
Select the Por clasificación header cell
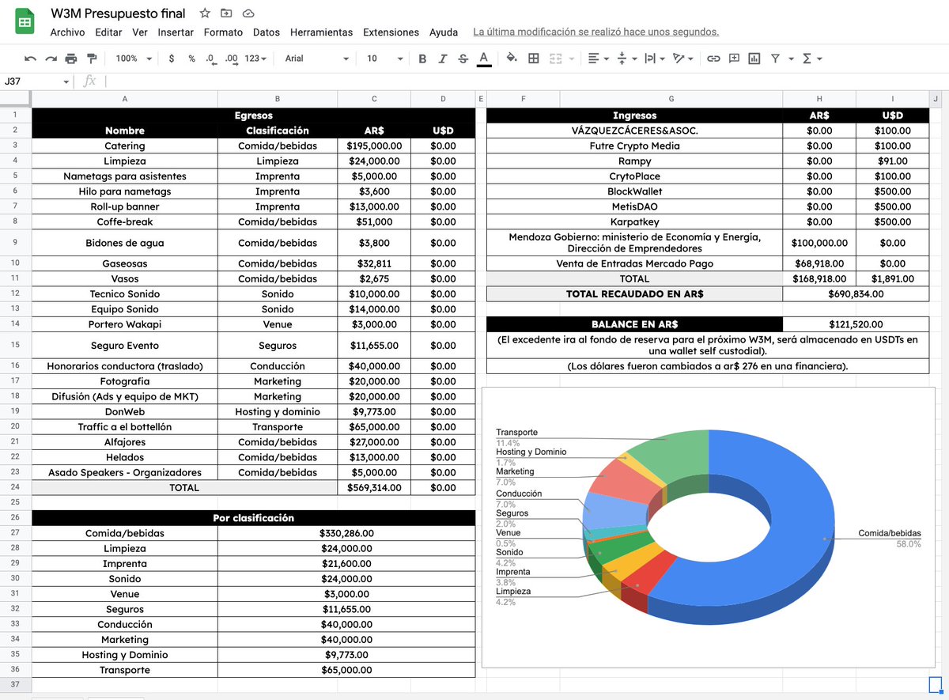point(253,518)
